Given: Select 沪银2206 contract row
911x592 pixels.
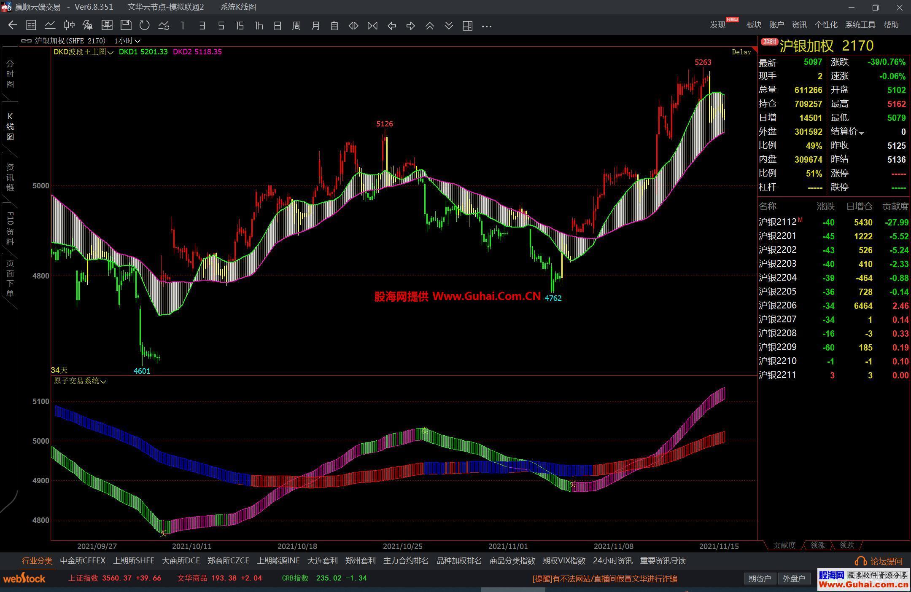Looking at the screenshot, I should (777, 305).
